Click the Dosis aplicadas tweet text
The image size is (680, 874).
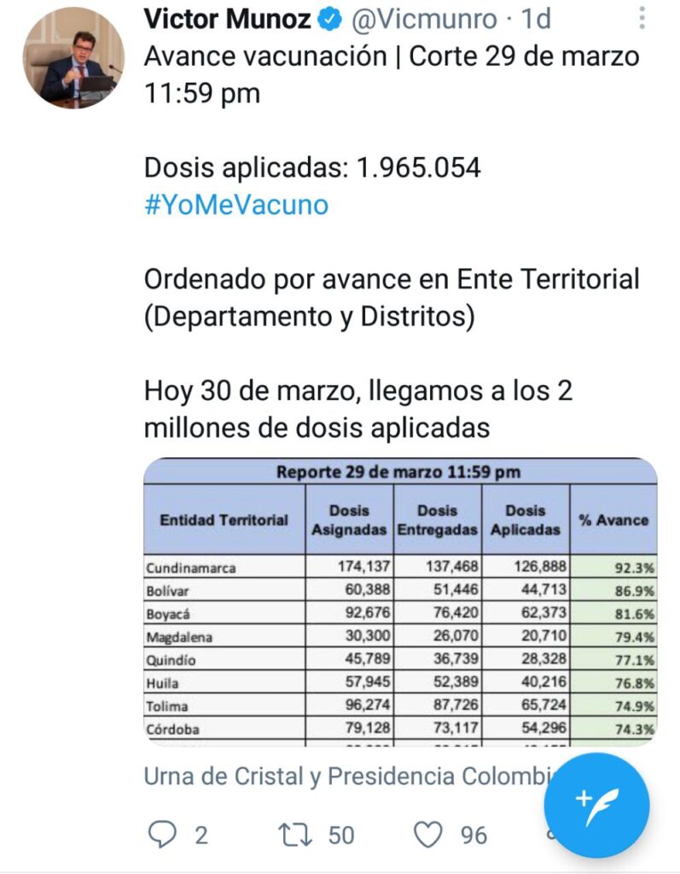pyautogui.click(x=312, y=167)
